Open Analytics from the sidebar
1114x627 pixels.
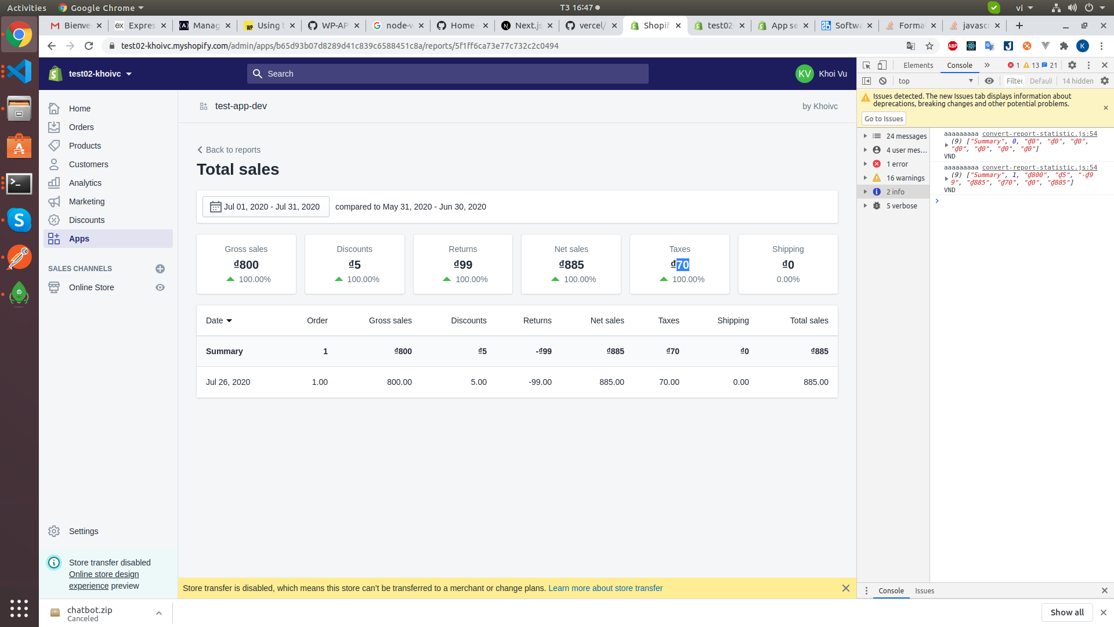(85, 183)
